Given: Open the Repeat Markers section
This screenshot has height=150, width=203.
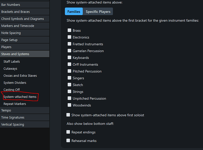Looking at the screenshot, I should coord(15,104).
